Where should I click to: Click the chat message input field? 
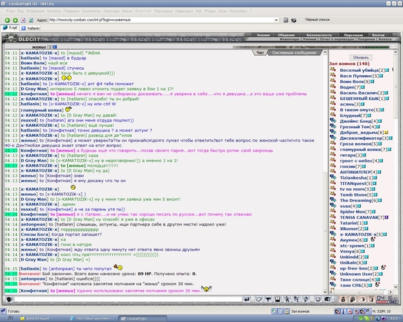(128, 299)
